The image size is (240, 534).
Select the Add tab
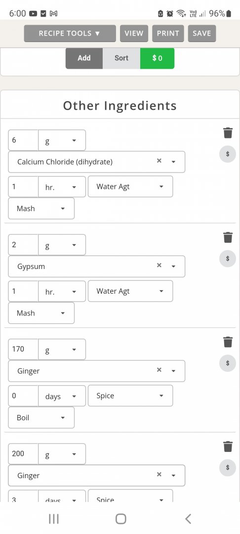(x=84, y=58)
